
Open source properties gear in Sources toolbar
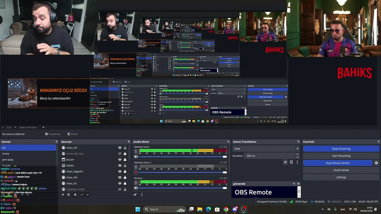point(75,195)
